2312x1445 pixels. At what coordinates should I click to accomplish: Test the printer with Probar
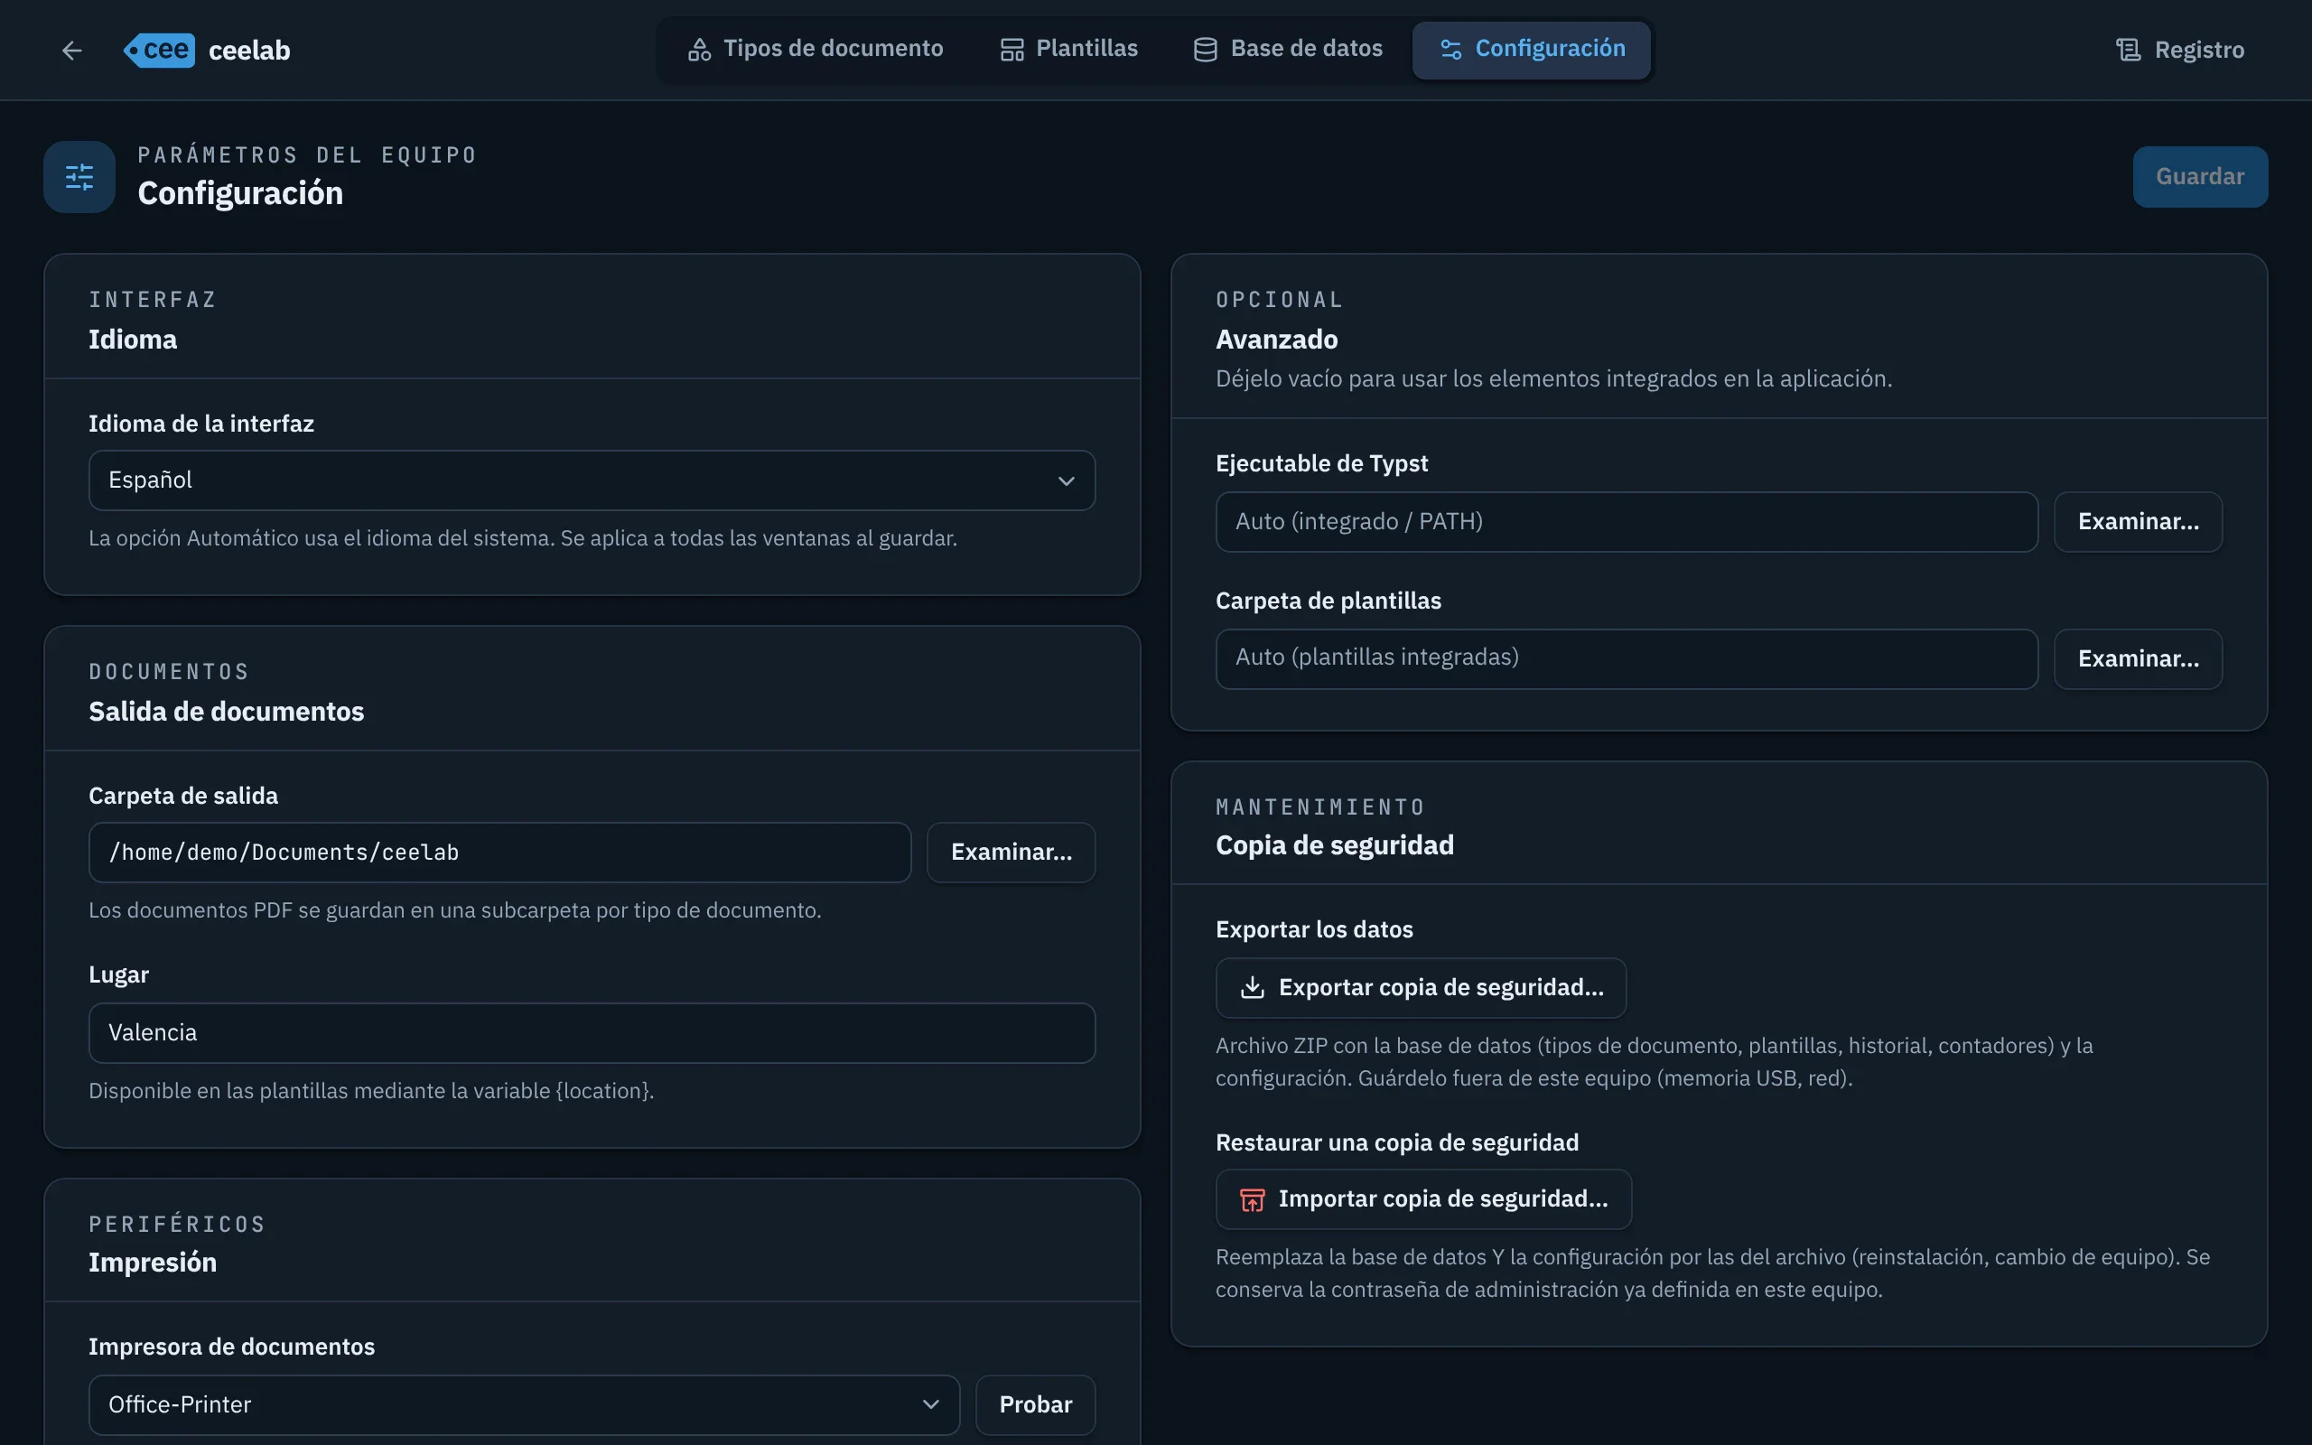[1035, 1405]
